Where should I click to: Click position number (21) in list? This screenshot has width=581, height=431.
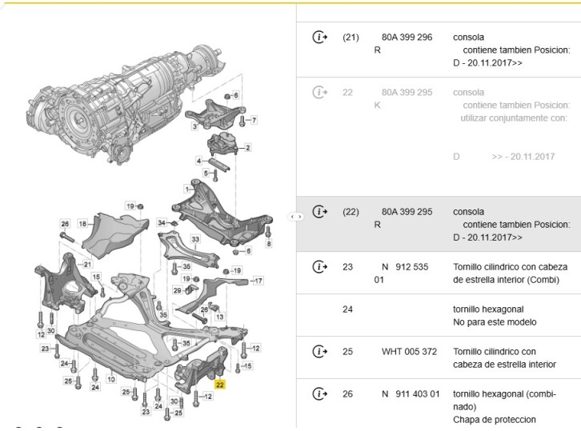click(351, 37)
